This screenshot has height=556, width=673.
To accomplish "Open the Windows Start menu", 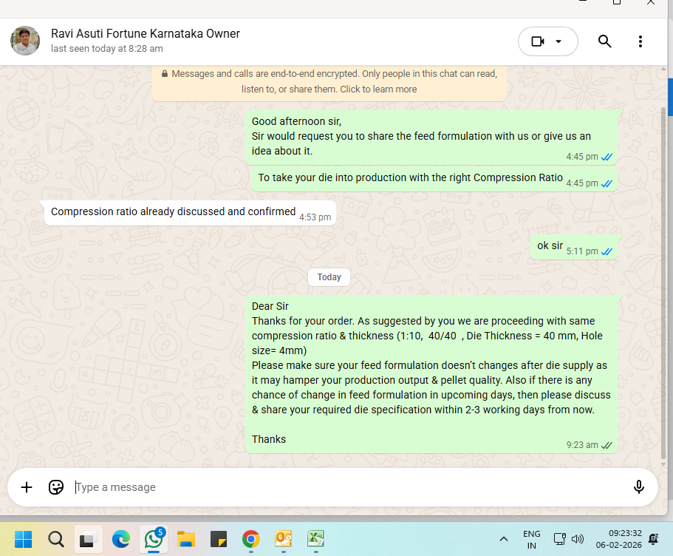I will (x=23, y=539).
